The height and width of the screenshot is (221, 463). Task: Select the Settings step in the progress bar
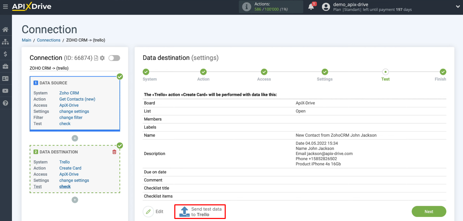pyautogui.click(x=324, y=72)
